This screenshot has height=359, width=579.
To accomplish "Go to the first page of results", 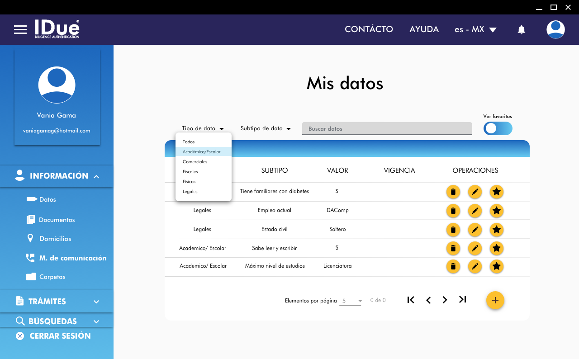I will click(x=411, y=300).
